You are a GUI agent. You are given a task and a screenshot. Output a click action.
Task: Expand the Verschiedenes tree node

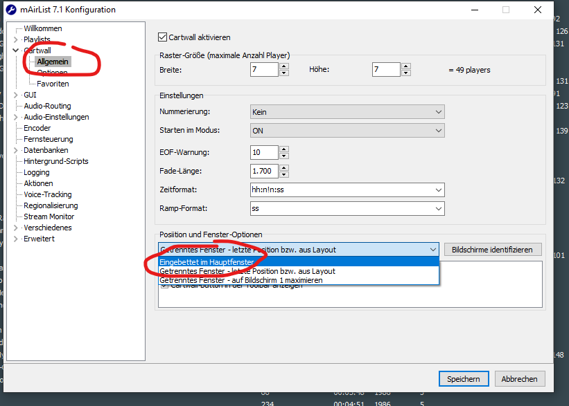(x=16, y=228)
